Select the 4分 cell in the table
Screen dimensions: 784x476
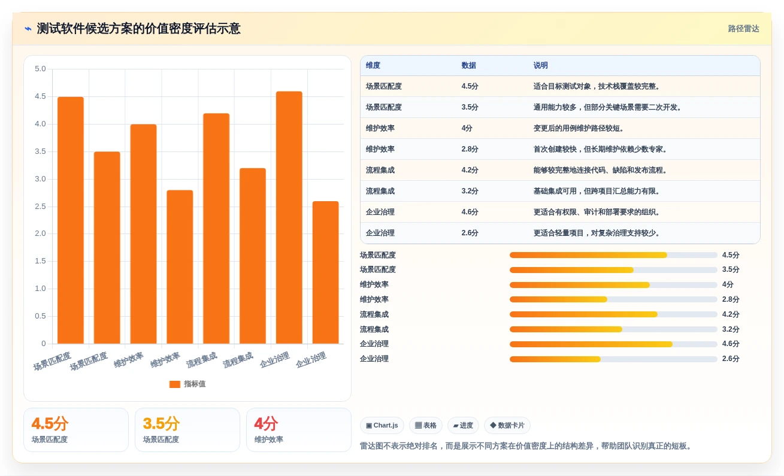(x=467, y=128)
